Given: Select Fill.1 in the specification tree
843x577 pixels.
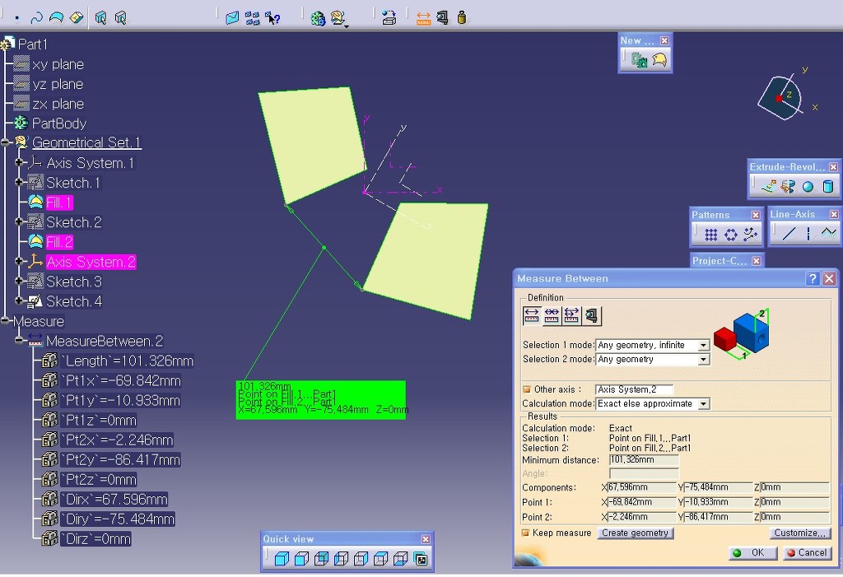Looking at the screenshot, I should click(x=59, y=202).
